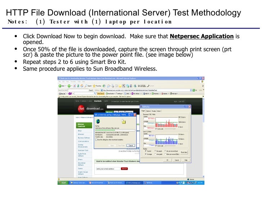Viewport: 262px width, 197px height.
Task: Open the History icon beside Favorites
Action: (104, 86)
